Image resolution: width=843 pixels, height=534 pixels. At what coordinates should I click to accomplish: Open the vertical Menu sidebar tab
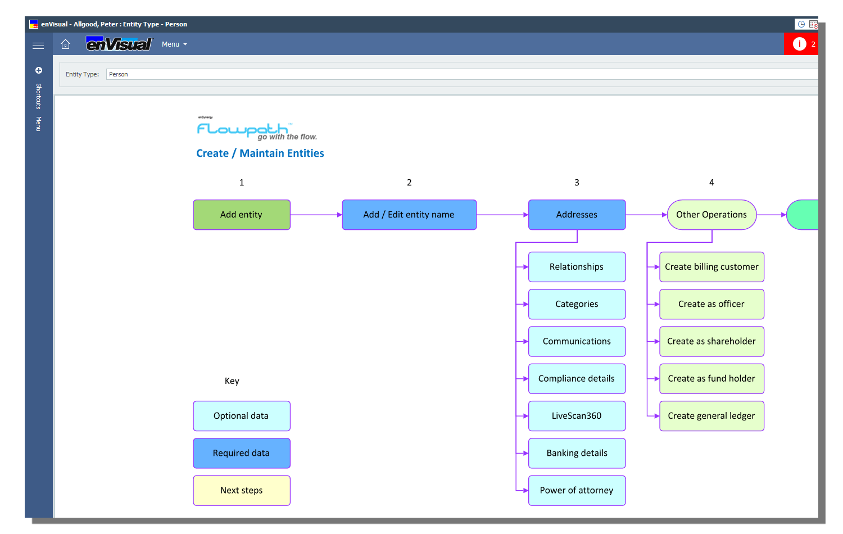coord(39,124)
